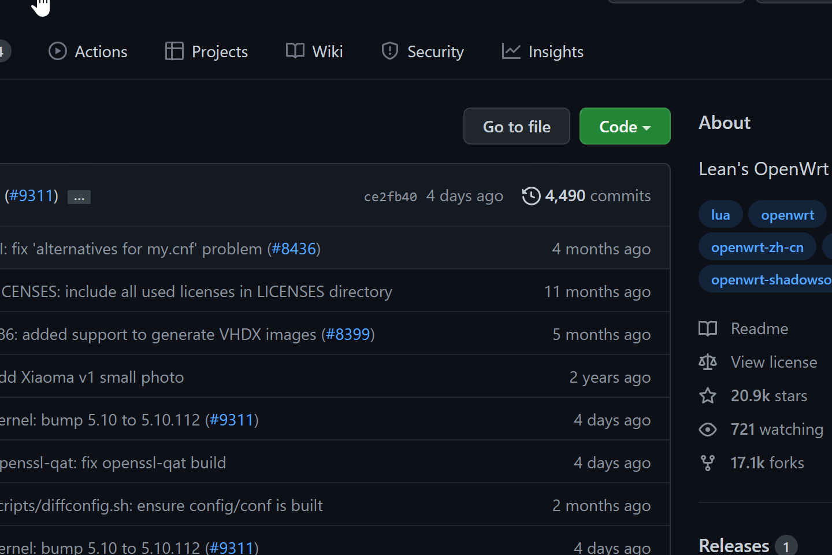Click the '4 months ago' timestamp
The height and width of the screenshot is (555, 832).
(x=601, y=249)
